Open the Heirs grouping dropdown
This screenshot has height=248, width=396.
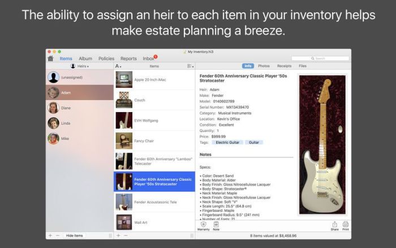click(x=80, y=66)
